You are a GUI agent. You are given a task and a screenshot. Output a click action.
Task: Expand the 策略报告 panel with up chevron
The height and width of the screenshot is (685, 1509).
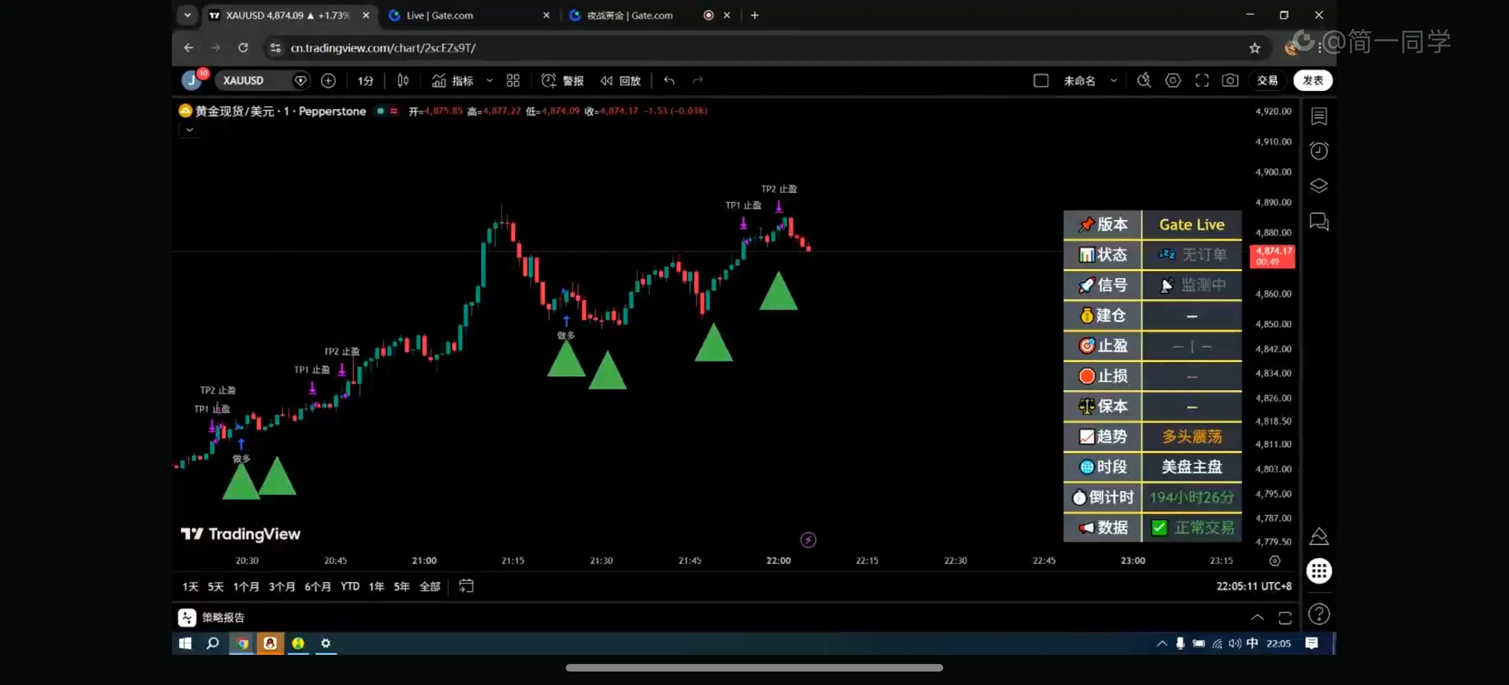click(1257, 618)
